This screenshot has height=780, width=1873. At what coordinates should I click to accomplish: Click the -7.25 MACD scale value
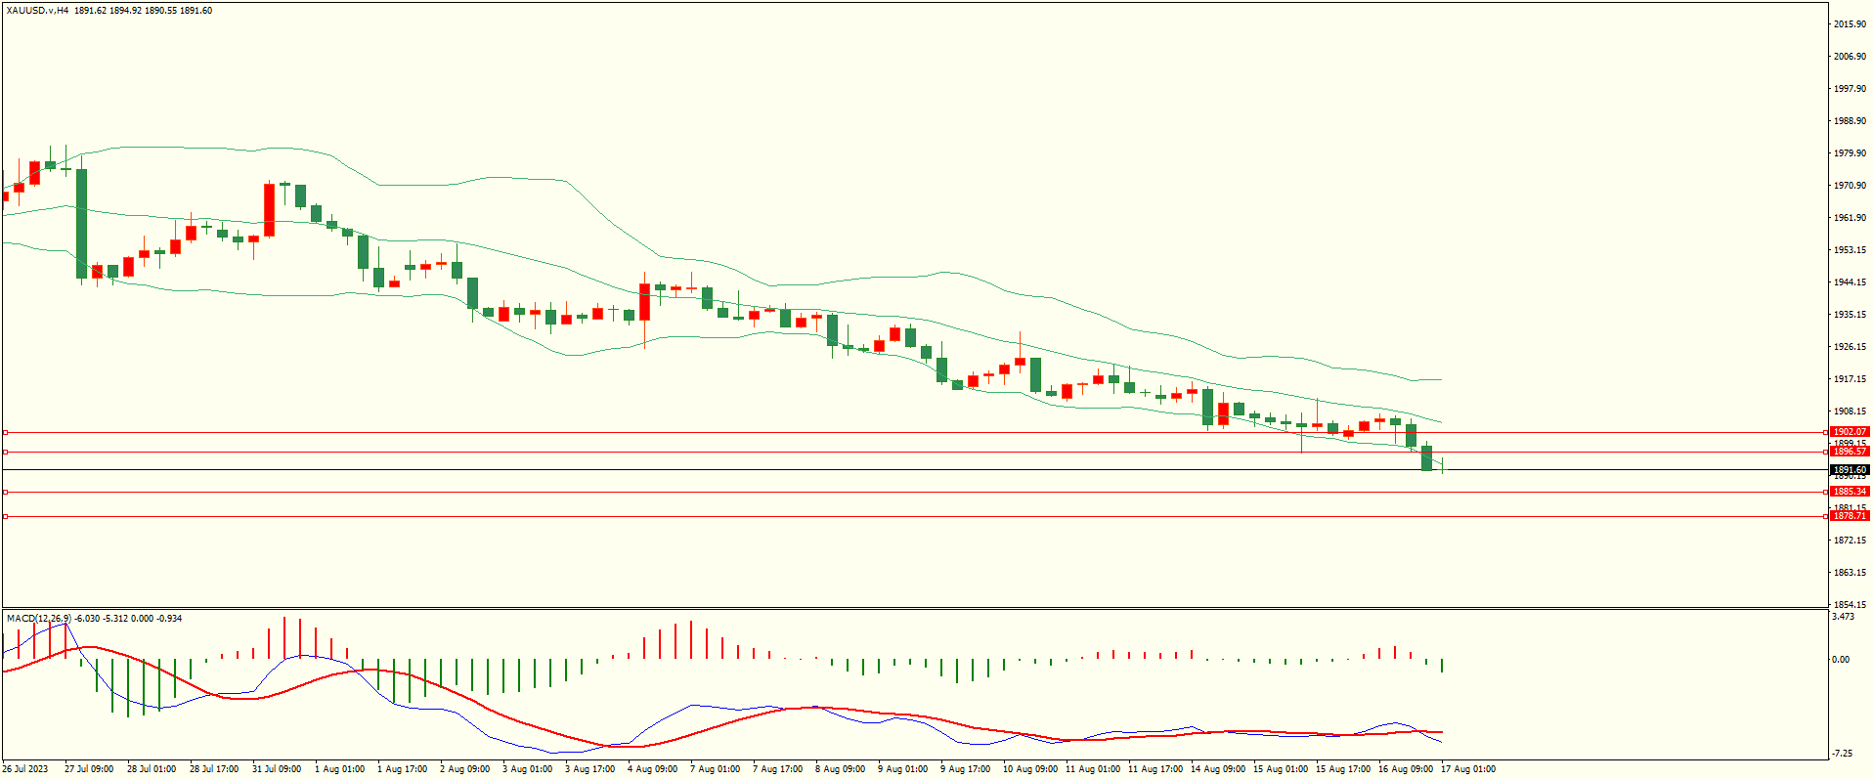click(1842, 754)
